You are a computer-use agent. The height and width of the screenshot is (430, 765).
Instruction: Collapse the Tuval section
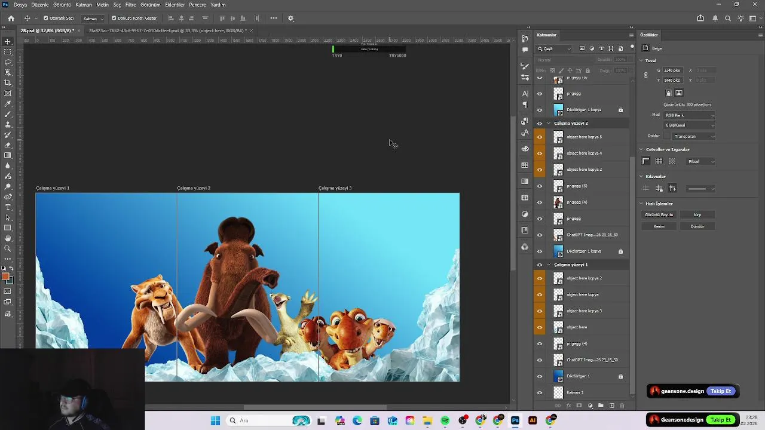coord(641,60)
